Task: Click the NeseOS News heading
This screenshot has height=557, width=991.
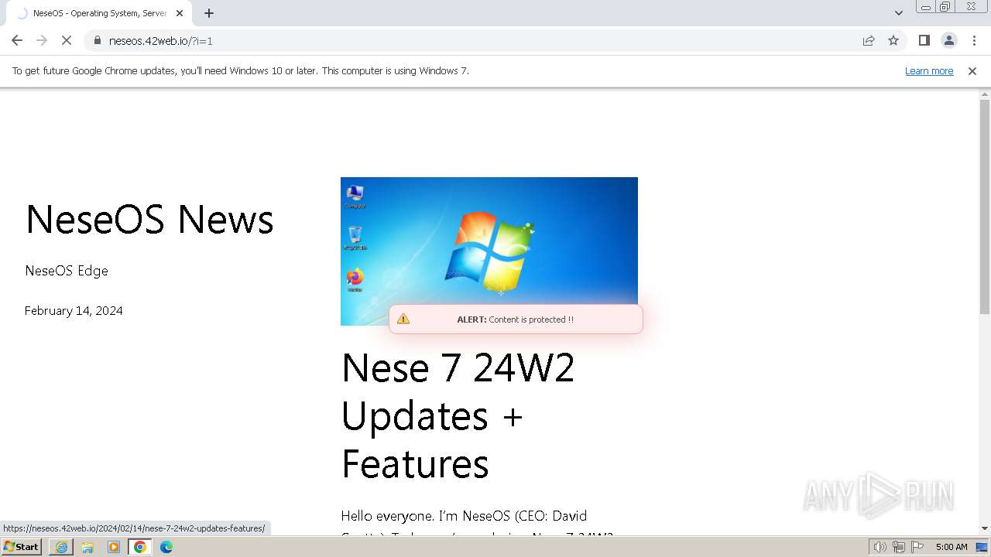Action: 149,219
